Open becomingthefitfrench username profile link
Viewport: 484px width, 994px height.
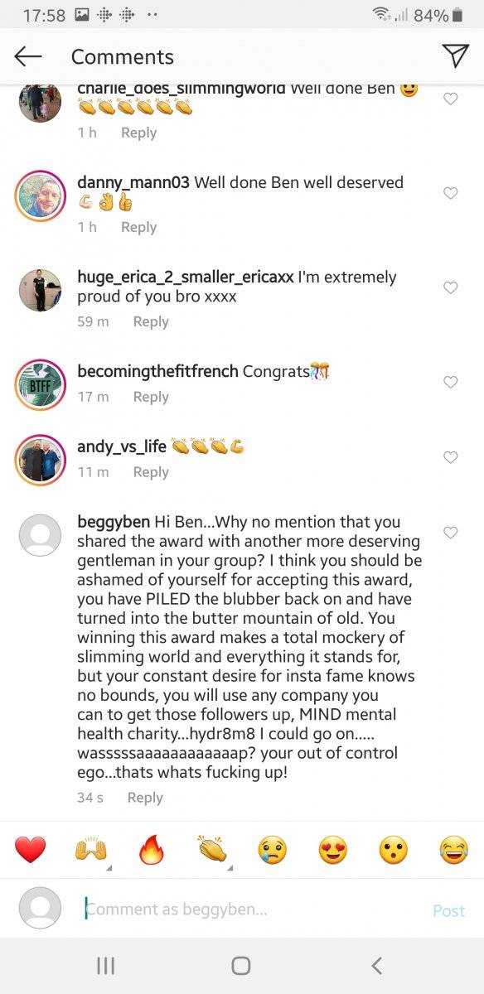point(157,371)
